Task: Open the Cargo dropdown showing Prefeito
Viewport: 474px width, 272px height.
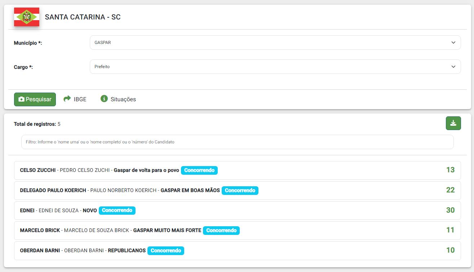Action: tap(275, 67)
